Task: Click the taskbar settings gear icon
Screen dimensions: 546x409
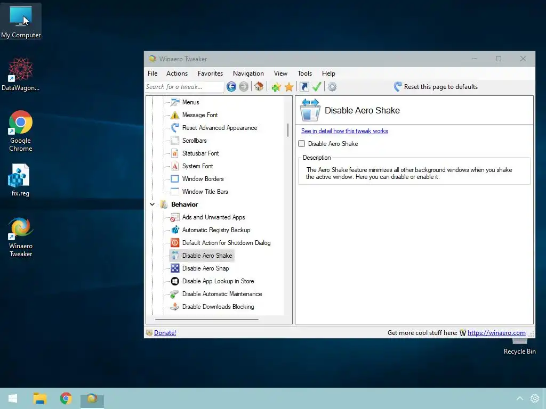Action: 534,398
